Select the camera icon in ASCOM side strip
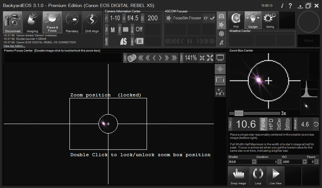Viewport: 322px width, 188px height. [221, 16]
